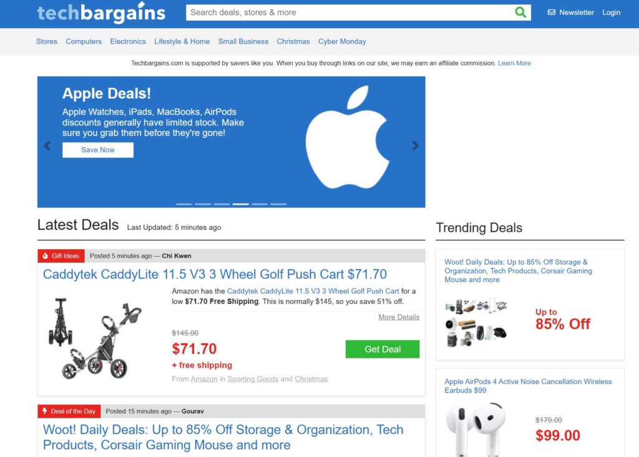
Task: Open the Cyber Monday tab
Action: pyautogui.click(x=342, y=41)
